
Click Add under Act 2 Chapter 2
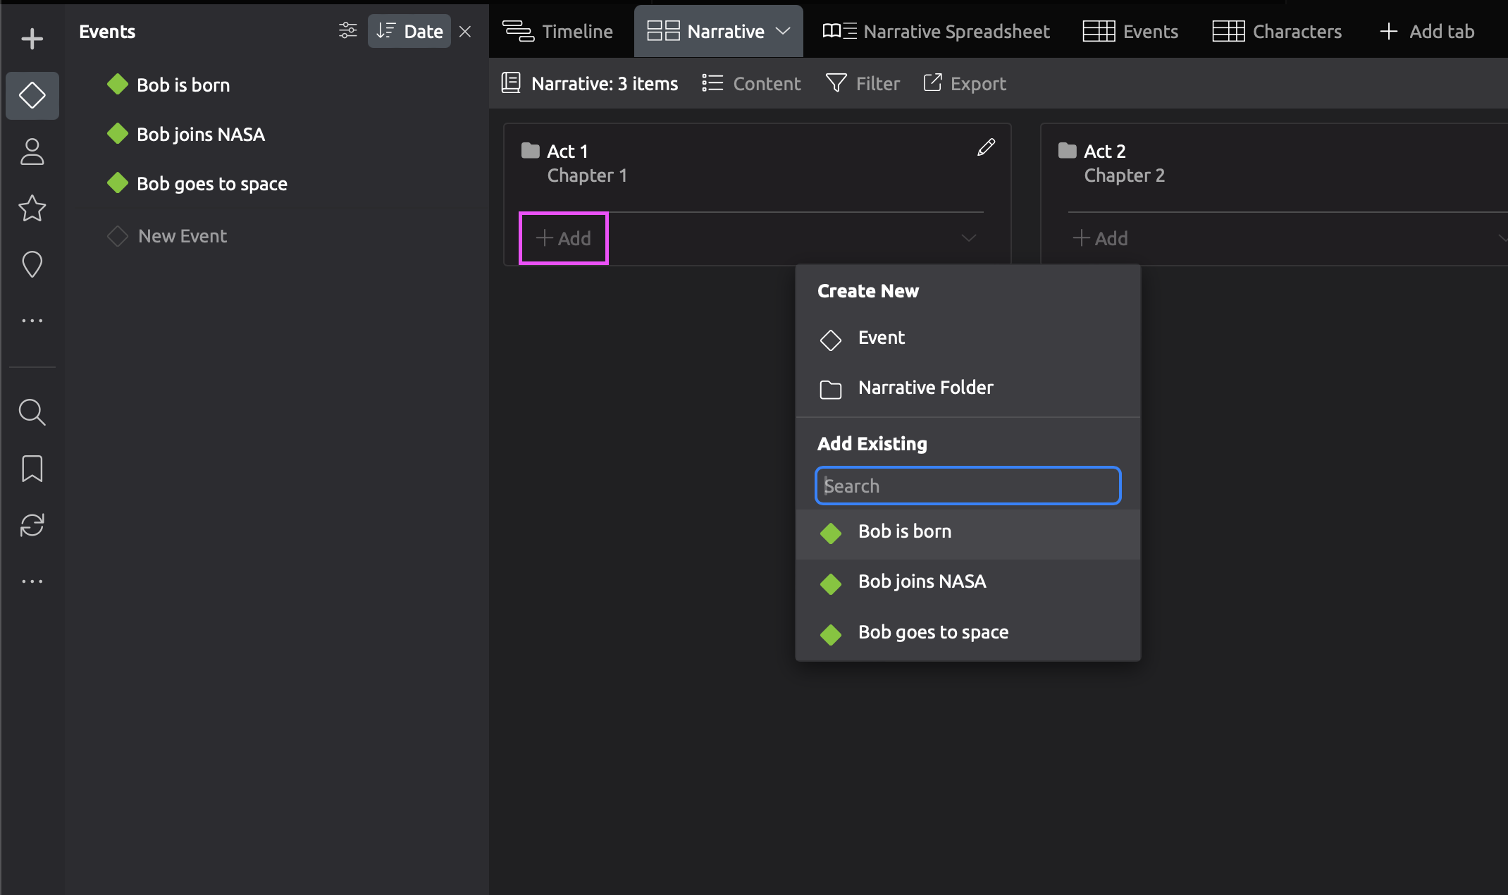click(1100, 238)
